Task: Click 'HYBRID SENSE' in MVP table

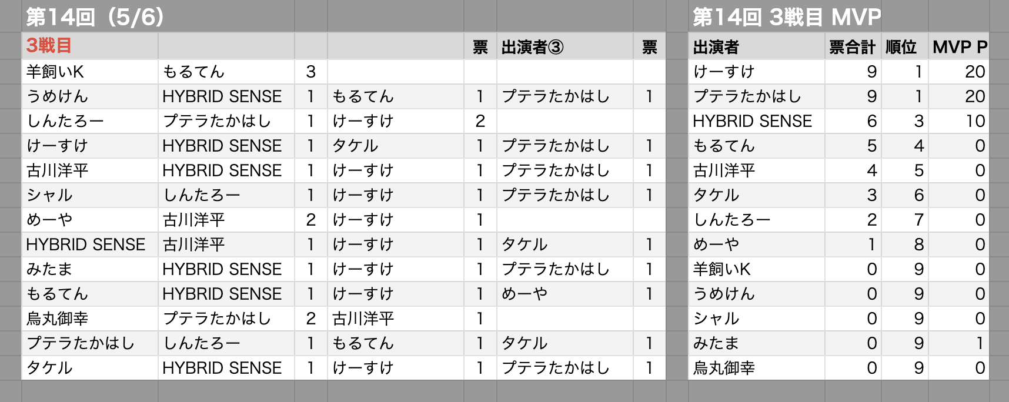Action: (752, 121)
